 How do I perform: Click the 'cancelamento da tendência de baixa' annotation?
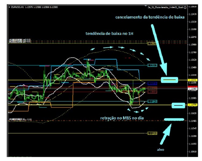point(150,17)
